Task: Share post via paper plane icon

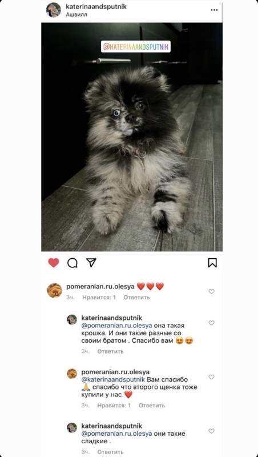Action: pyautogui.click(x=91, y=263)
